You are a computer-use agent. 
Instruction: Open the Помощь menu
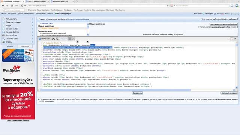pos(50,13)
